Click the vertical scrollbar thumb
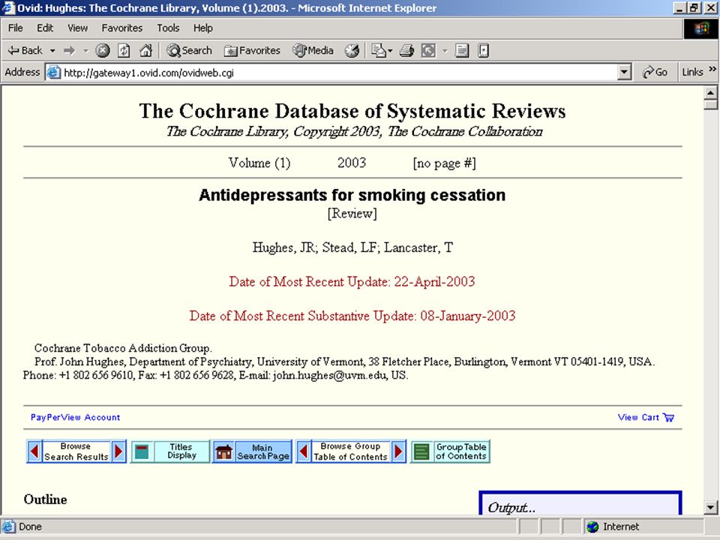The image size is (720, 540). pyautogui.click(x=710, y=104)
